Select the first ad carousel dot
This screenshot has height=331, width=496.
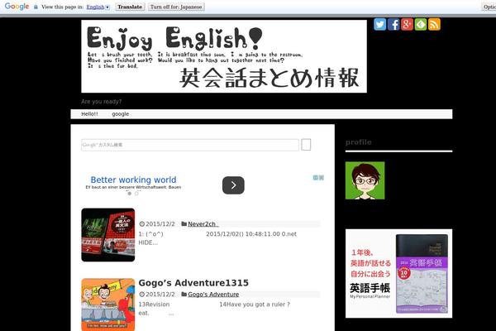[130, 194]
